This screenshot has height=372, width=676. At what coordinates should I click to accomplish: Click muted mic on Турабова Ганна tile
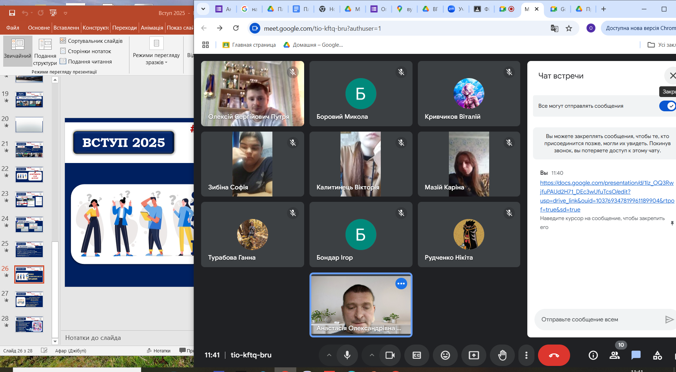[293, 213]
